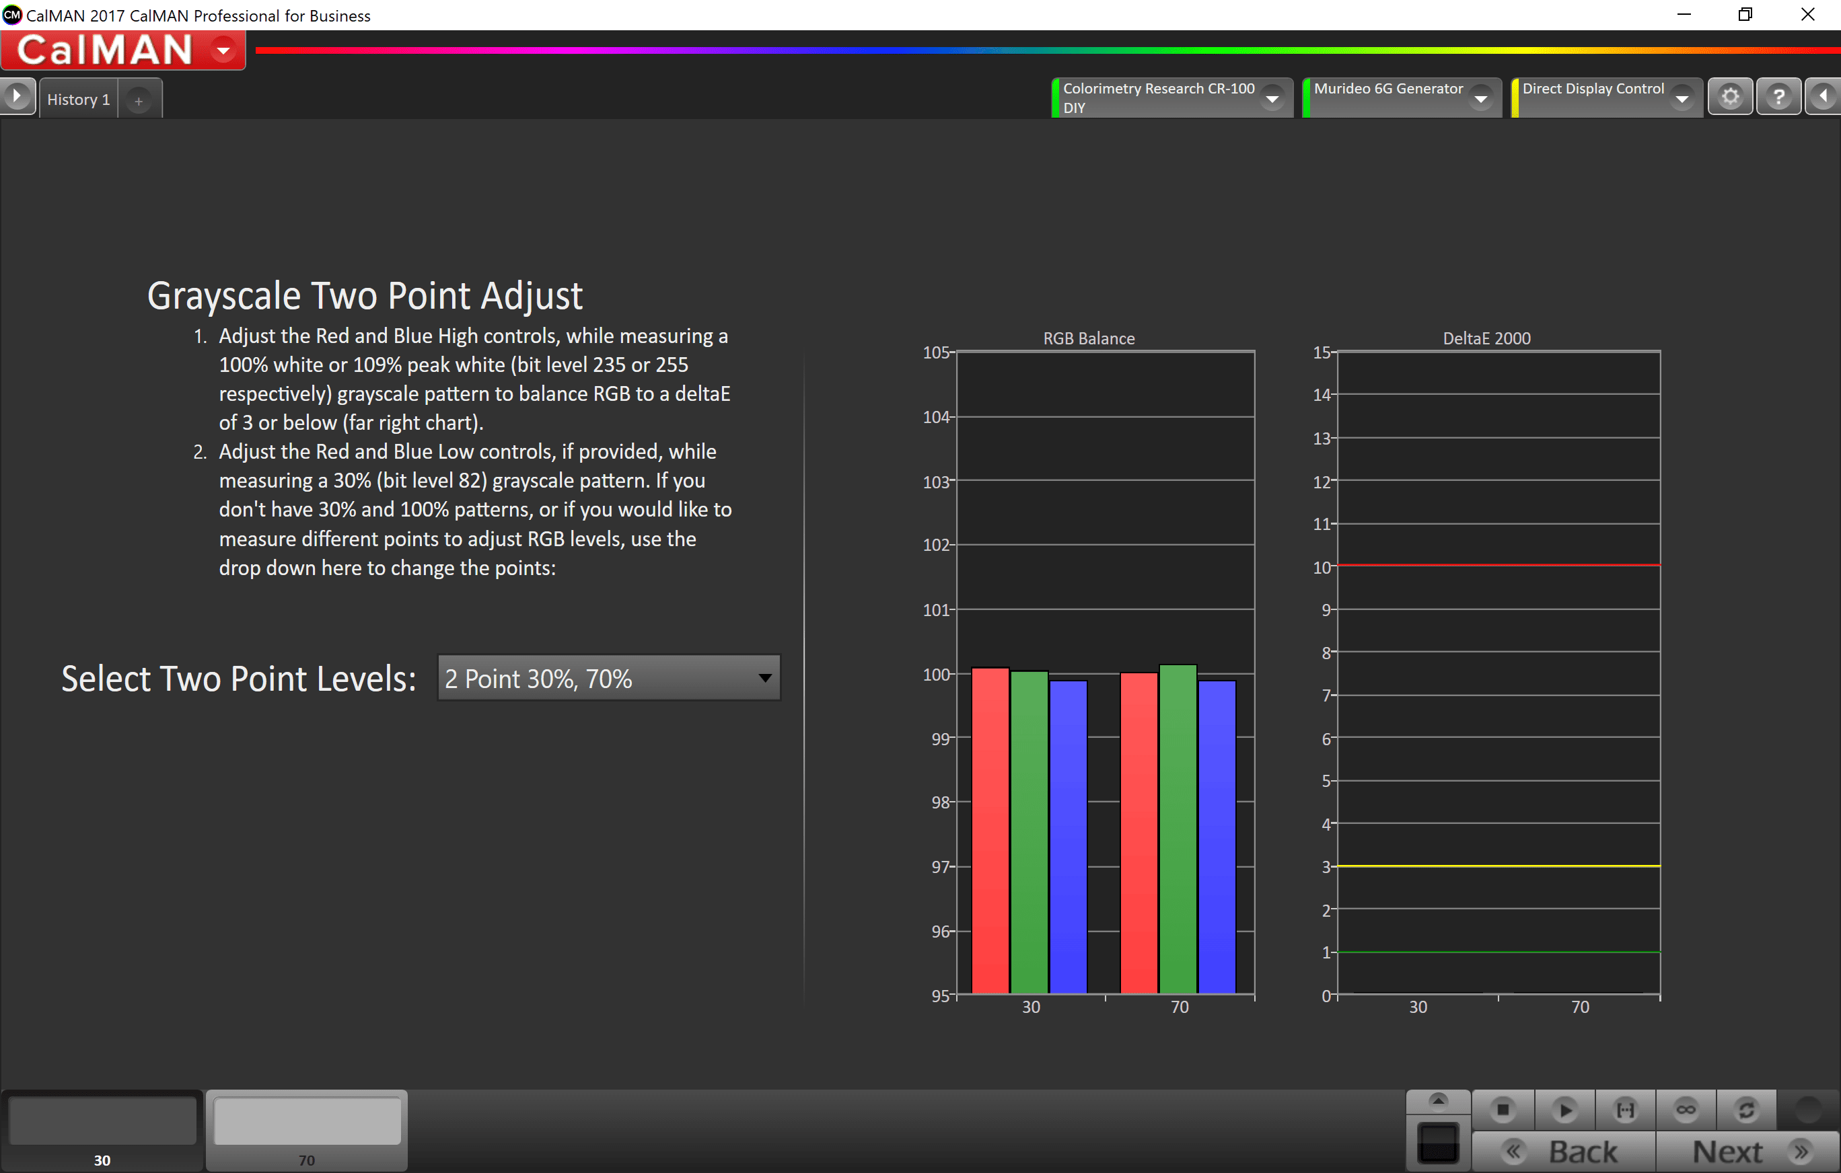Screen dimensions: 1841x1173
Task: Open Colorimetry Research CR-100 meter tab
Action: coord(1171,98)
